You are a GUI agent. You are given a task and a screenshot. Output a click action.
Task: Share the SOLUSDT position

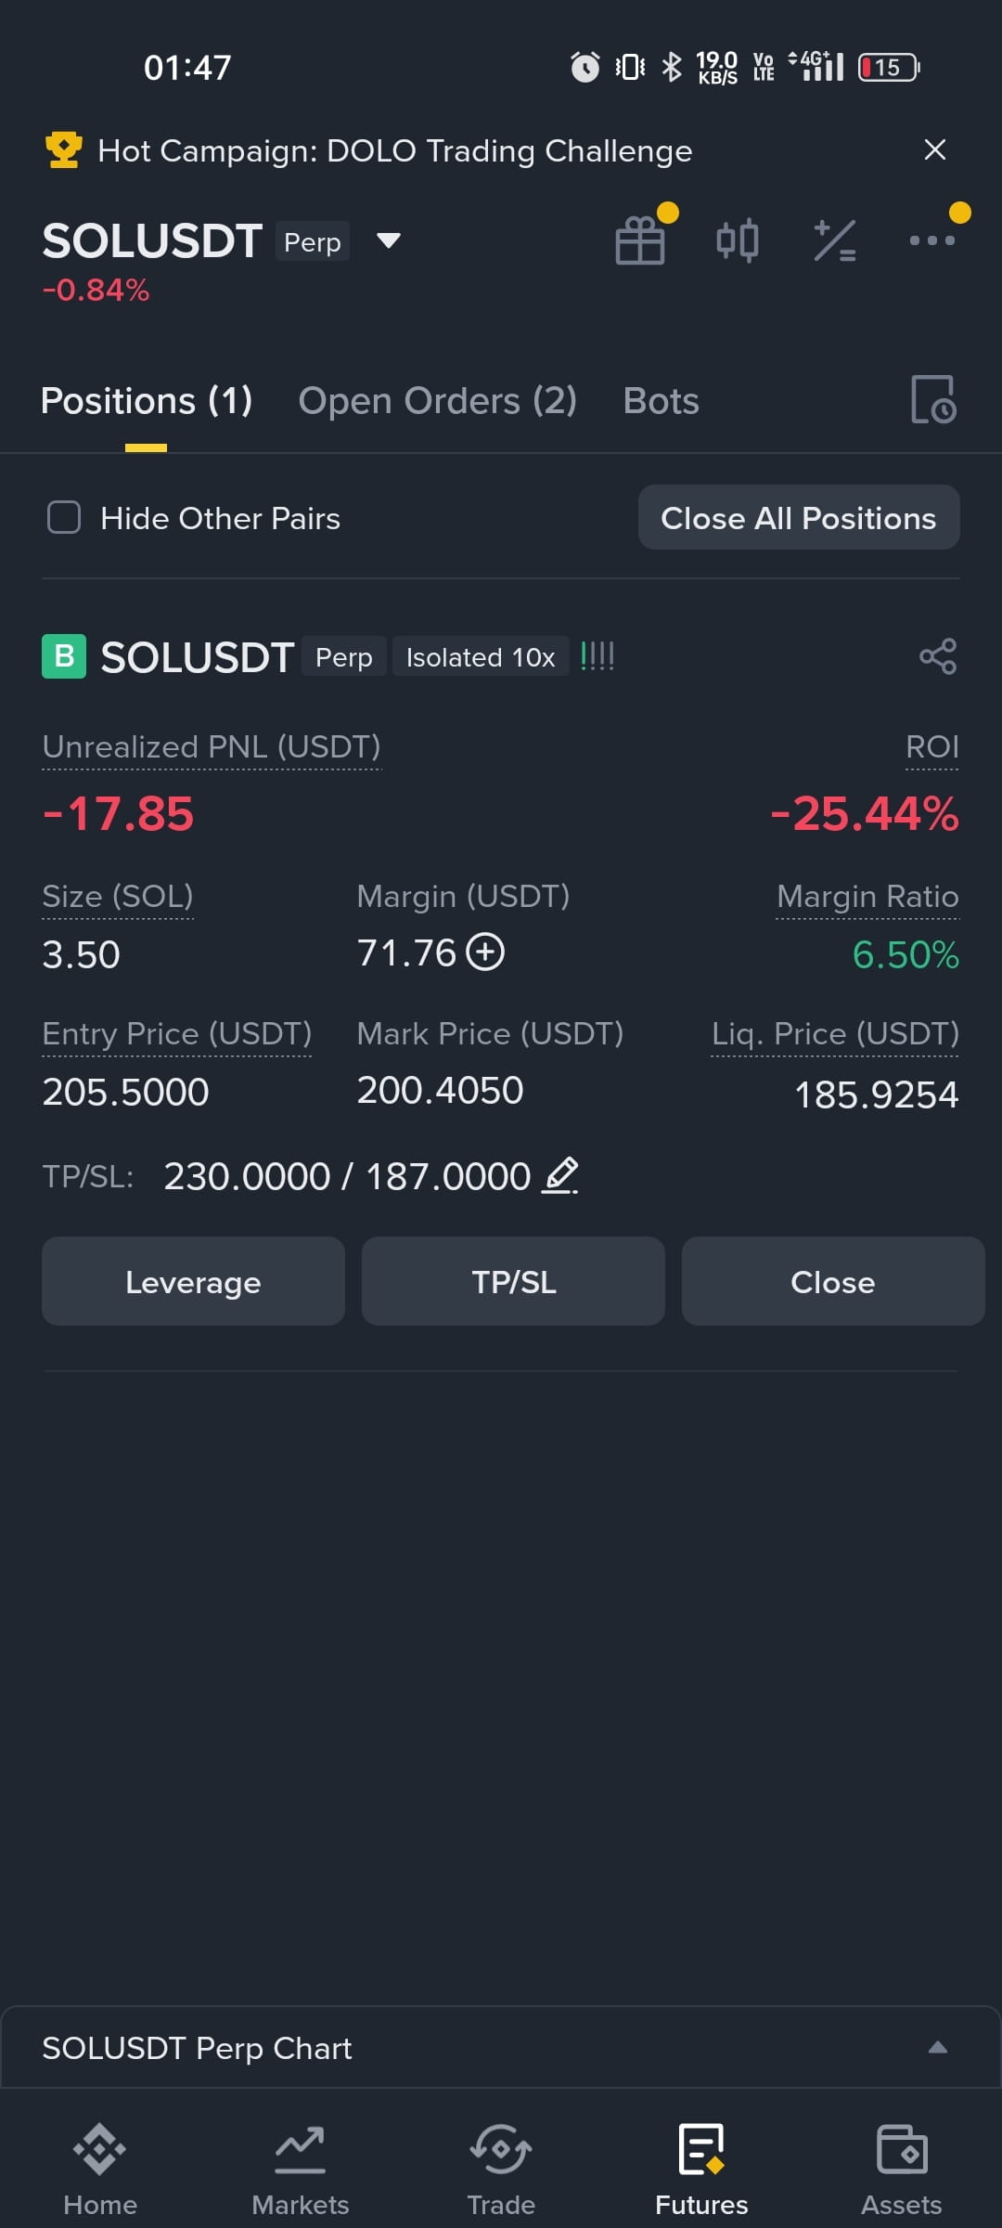pyautogui.click(x=938, y=656)
